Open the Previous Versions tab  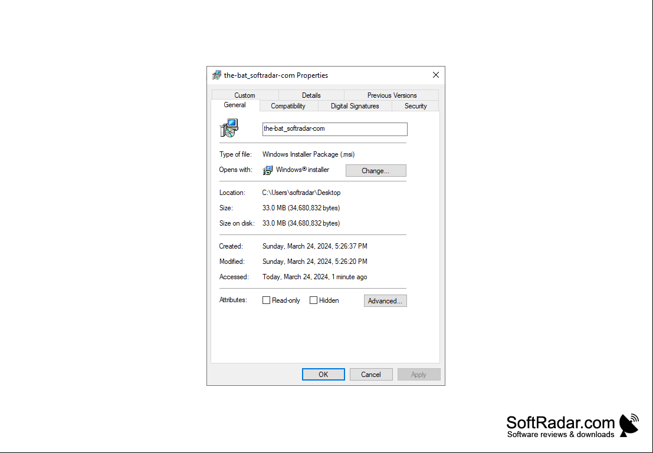point(392,95)
